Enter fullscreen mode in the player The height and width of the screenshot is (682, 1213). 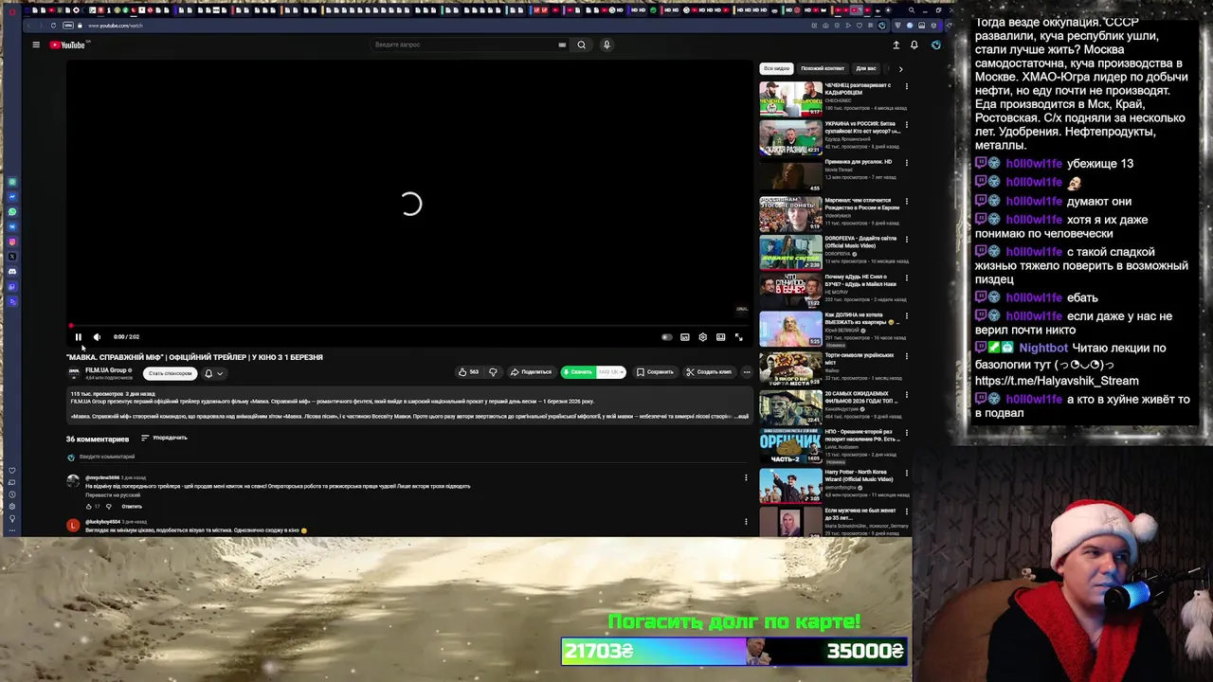(739, 336)
